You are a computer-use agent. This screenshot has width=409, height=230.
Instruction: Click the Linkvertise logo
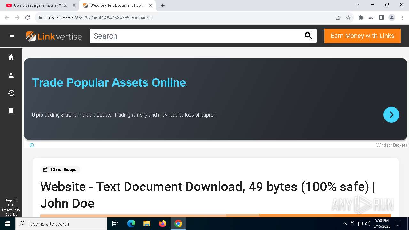(54, 36)
